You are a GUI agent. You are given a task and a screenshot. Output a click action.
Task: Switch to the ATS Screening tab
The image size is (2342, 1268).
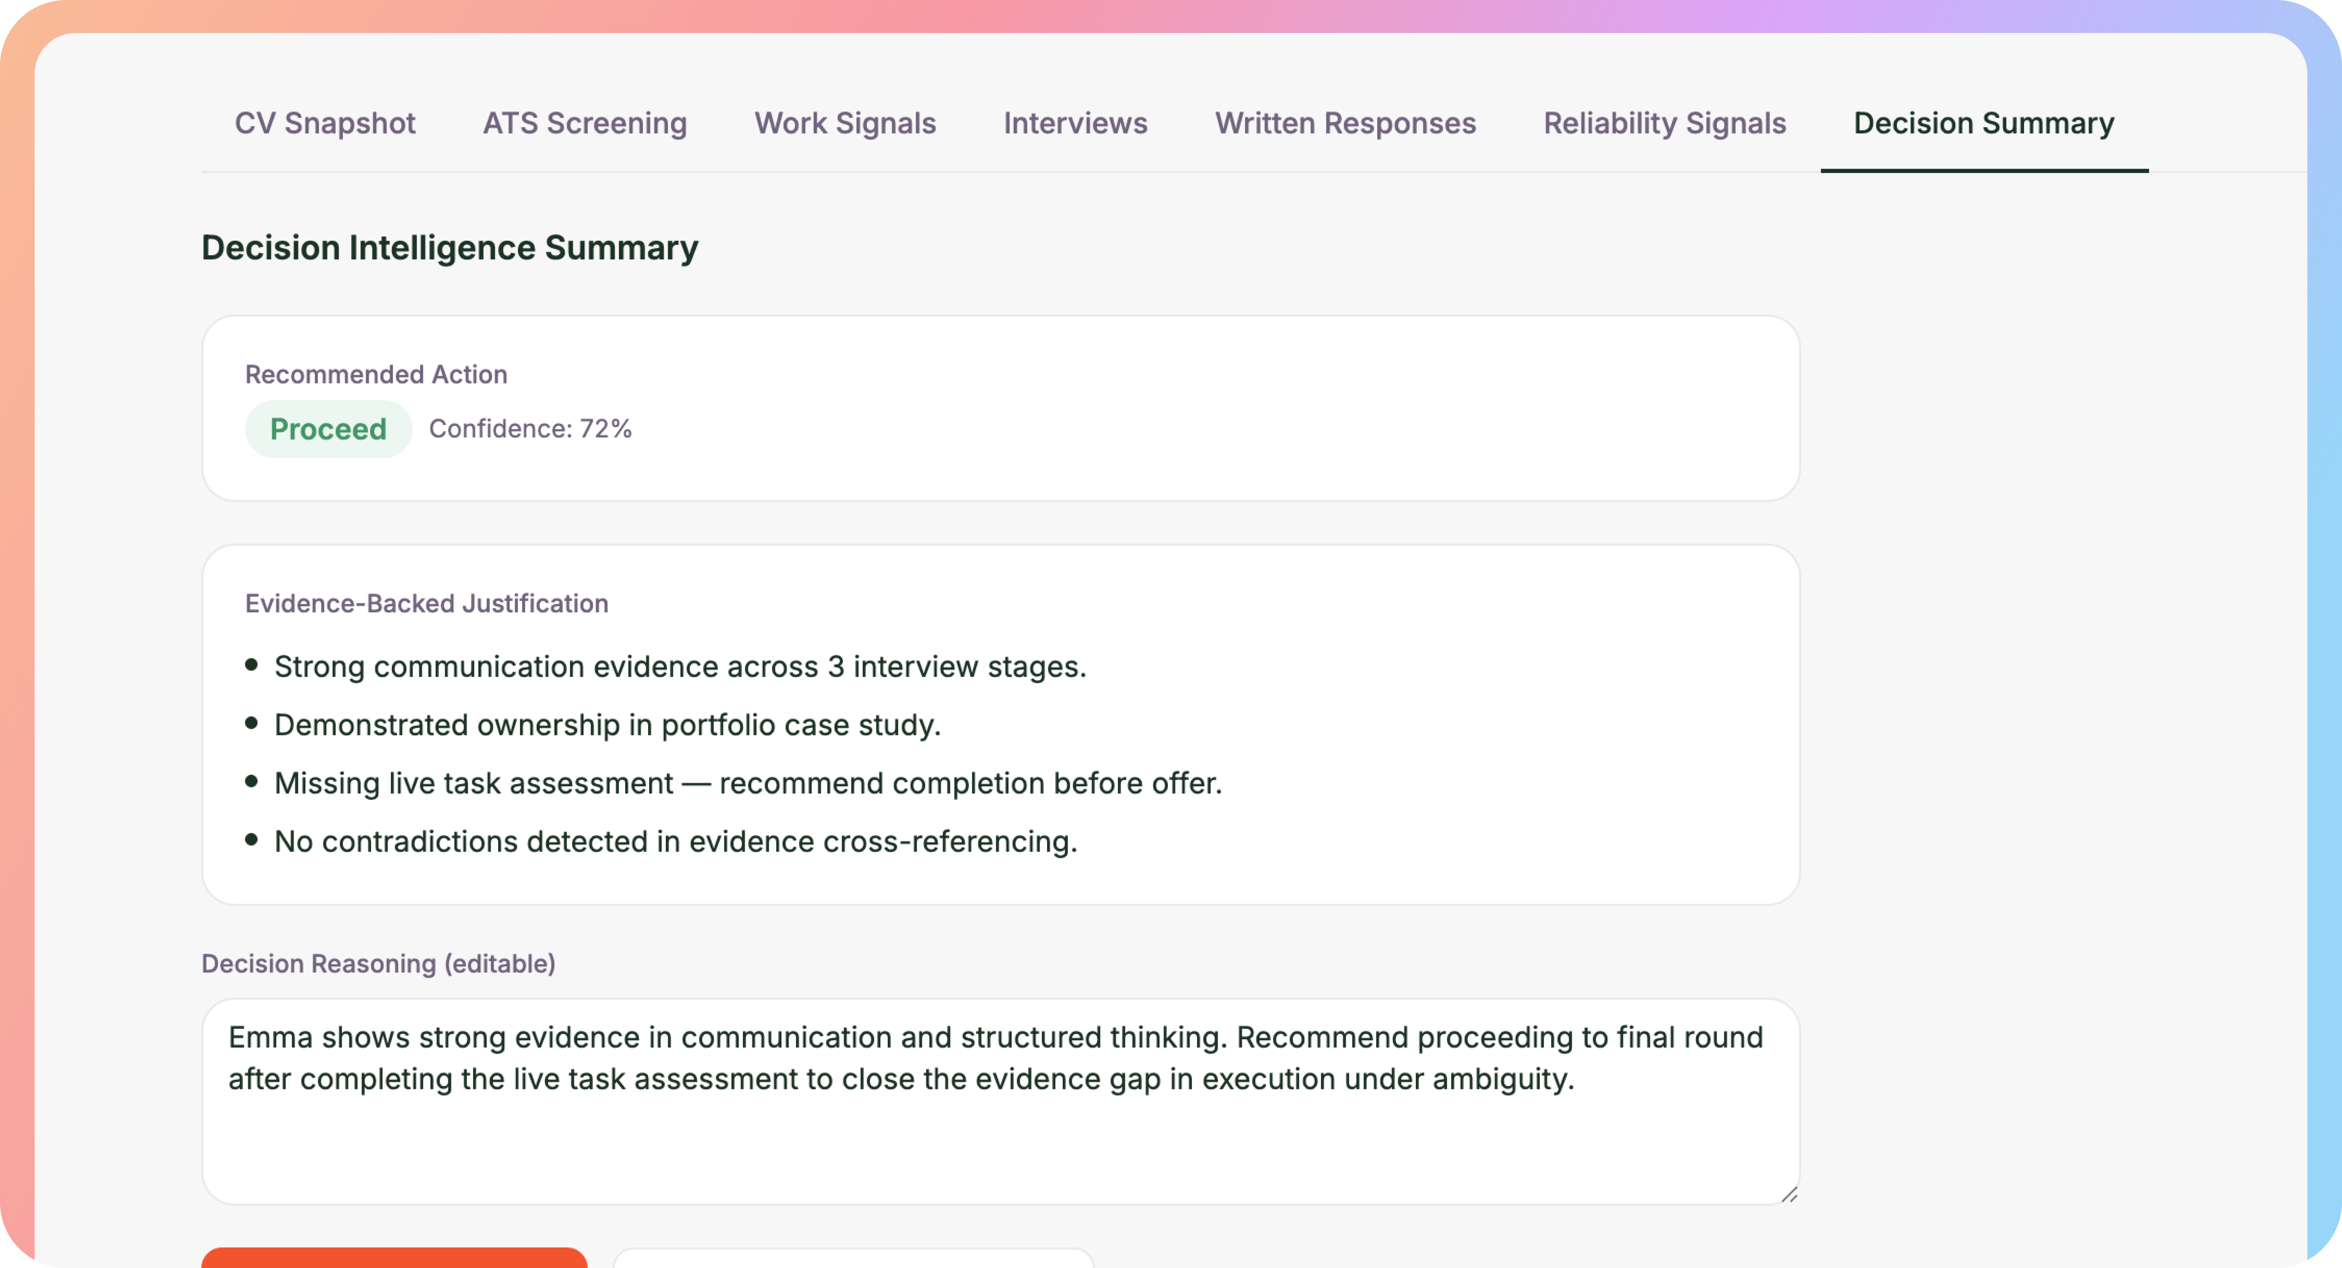coord(585,123)
